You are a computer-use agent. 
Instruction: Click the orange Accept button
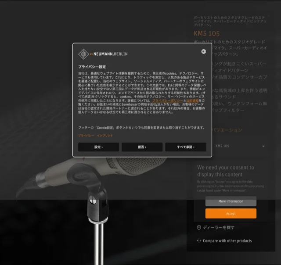[x=231, y=213]
